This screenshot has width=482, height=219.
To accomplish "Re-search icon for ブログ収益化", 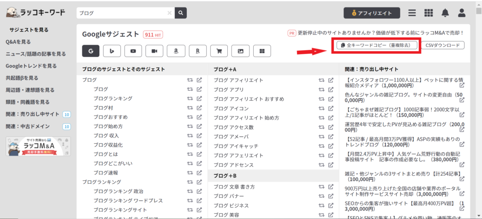I will tap(190, 145).
